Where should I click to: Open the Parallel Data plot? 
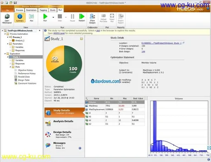pos(24,77)
